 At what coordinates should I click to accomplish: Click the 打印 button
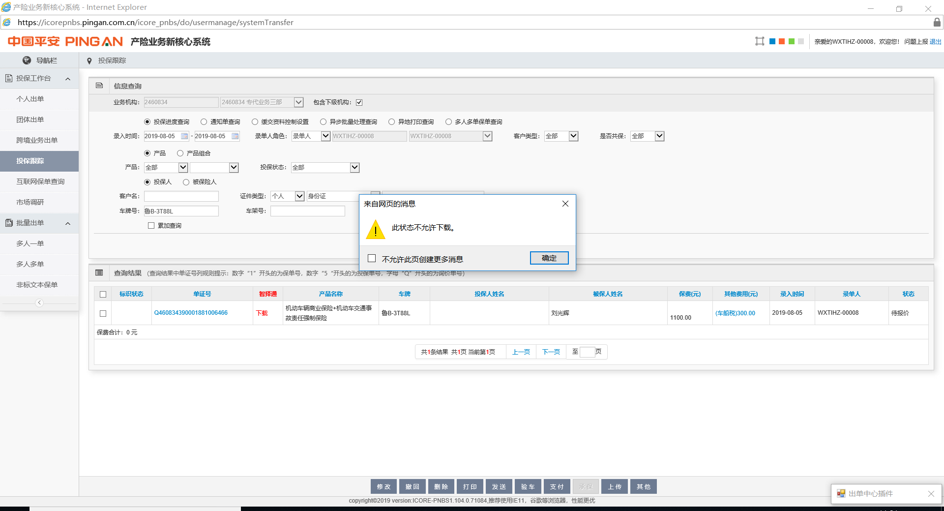pos(470,486)
